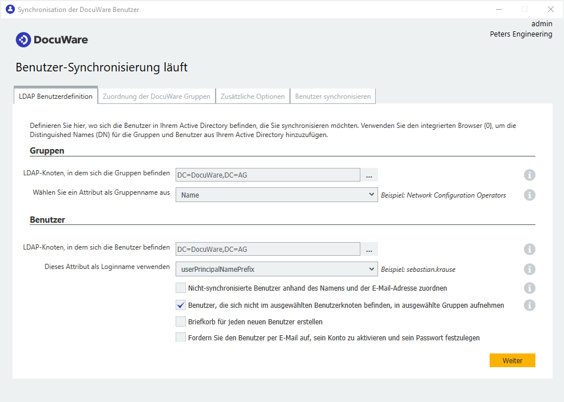The width and height of the screenshot is (564, 402).
Task: Browse the Benutzer LDAP node via the ellipsis
Action: pyautogui.click(x=369, y=249)
